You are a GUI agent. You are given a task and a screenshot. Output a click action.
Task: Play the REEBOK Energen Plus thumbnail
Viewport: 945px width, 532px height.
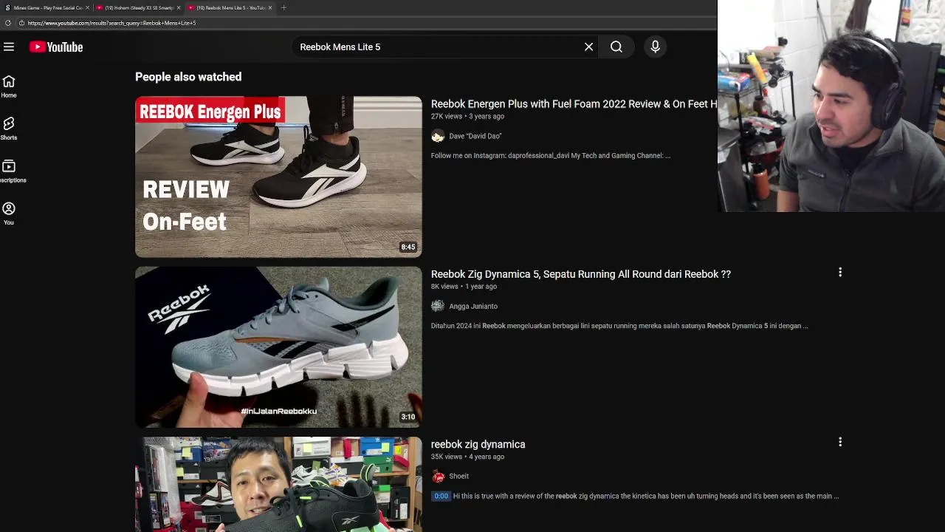pos(278,177)
